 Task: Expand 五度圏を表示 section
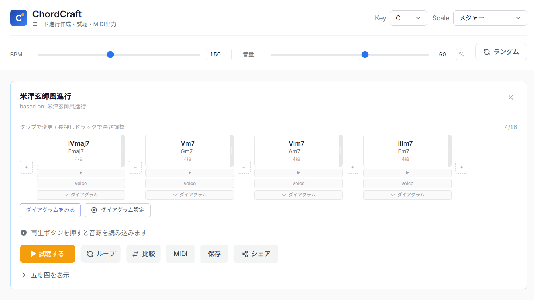(x=46, y=275)
